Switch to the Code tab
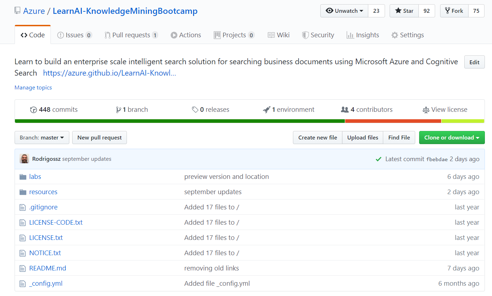The width and height of the screenshot is (492, 296). click(33, 35)
